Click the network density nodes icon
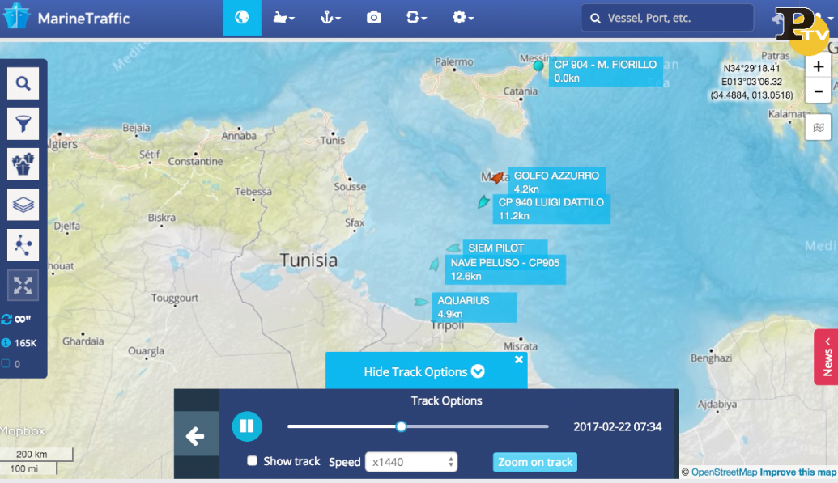The height and width of the screenshot is (483, 838). tap(23, 244)
